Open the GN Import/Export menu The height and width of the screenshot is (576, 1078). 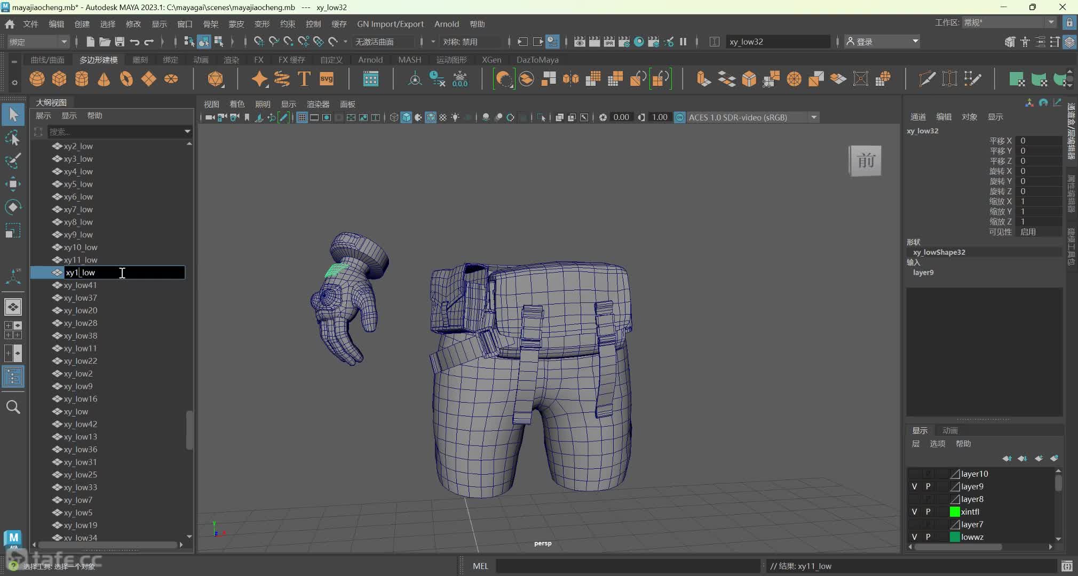(390, 24)
